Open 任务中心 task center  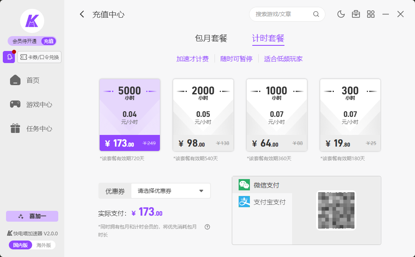[x=39, y=128]
